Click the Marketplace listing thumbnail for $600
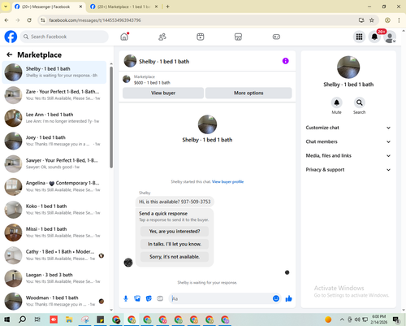This screenshot has width=406, height=326. point(127,79)
